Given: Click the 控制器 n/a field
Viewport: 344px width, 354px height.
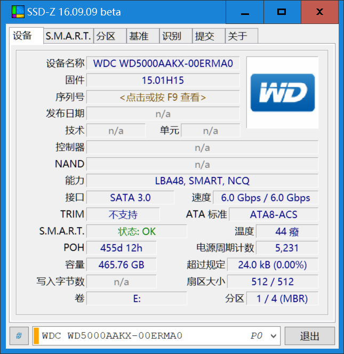Looking at the screenshot, I should [202, 148].
